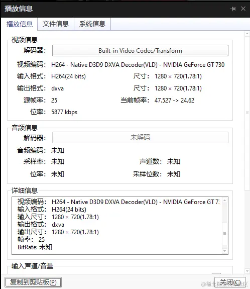250x289 pixels.
Task: Click the main vertical scrollbar thumb
Action: tap(247, 113)
